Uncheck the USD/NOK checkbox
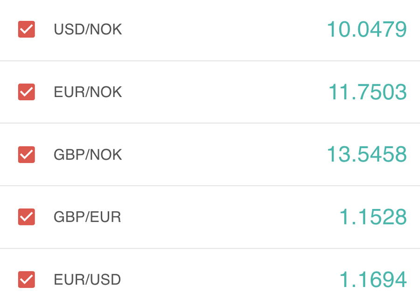The height and width of the screenshot is (306, 420). click(27, 29)
